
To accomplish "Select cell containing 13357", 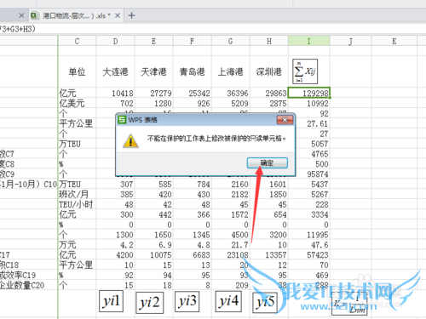I will pyautogui.click(x=269, y=255).
